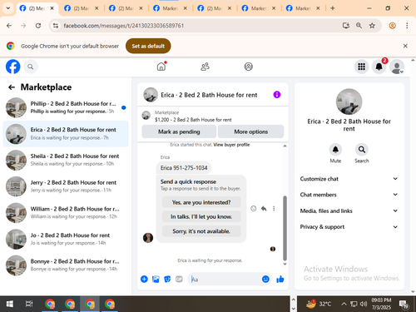The height and width of the screenshot is (312, 416).
Task: Open the $1,200 listing thumbnail
Action: click(x=146, y=115)
